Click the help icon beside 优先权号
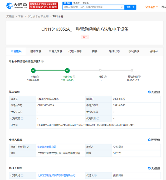The width and height of the screenshot is (166, 180). 22,118
